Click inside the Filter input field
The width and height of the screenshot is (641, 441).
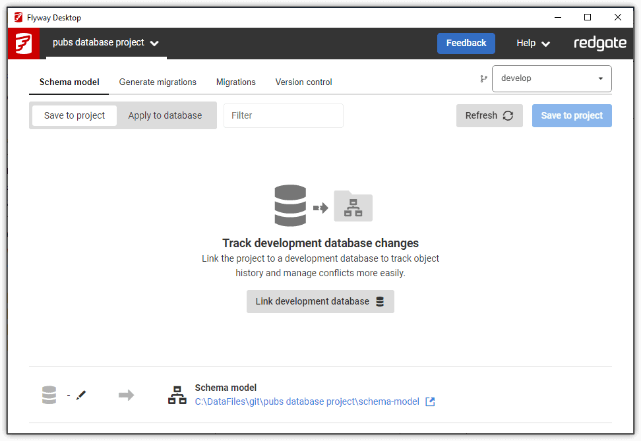coord(284,115)
